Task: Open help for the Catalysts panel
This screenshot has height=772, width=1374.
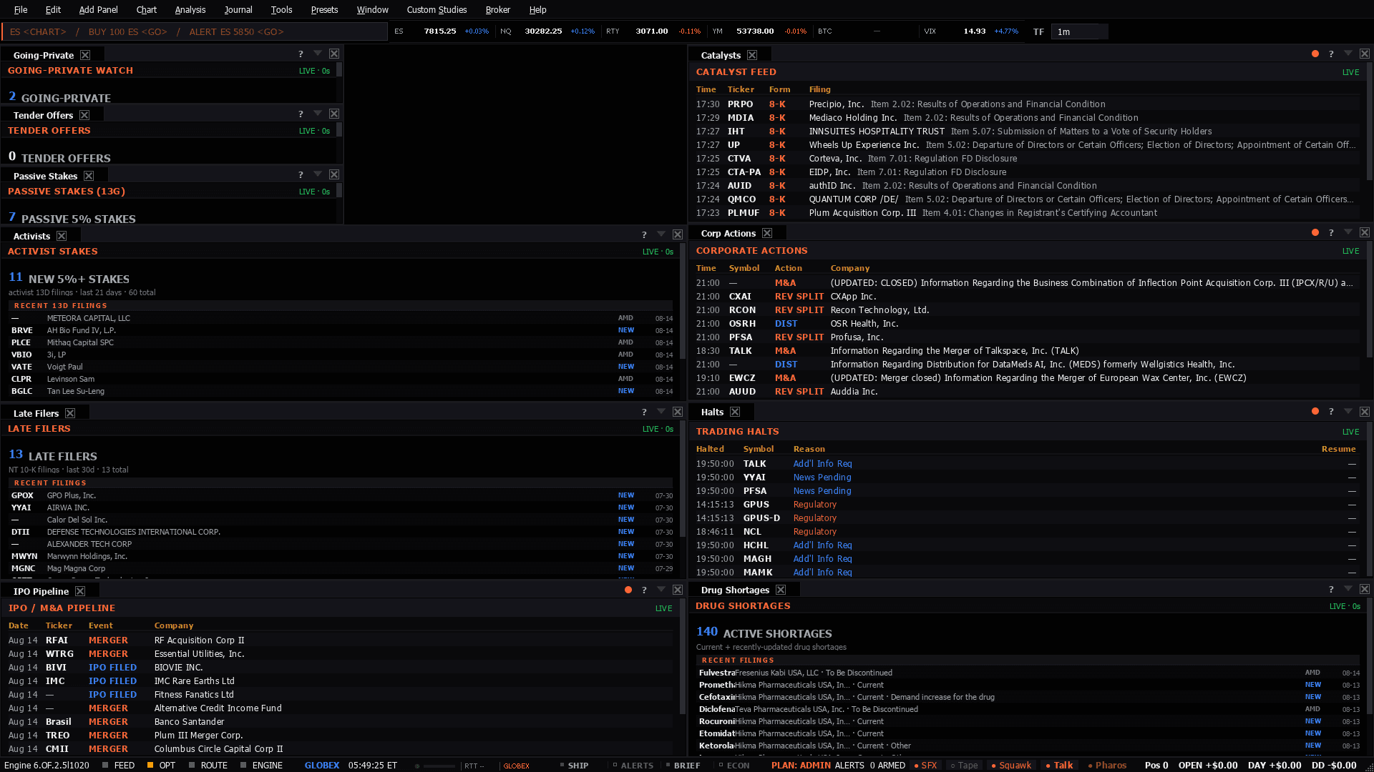Action: click(1331, 54)
